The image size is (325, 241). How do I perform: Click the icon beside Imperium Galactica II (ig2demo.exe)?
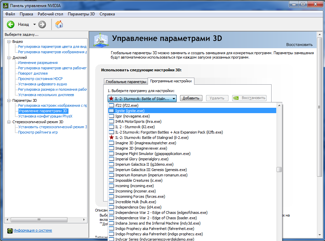click(112, 164)
